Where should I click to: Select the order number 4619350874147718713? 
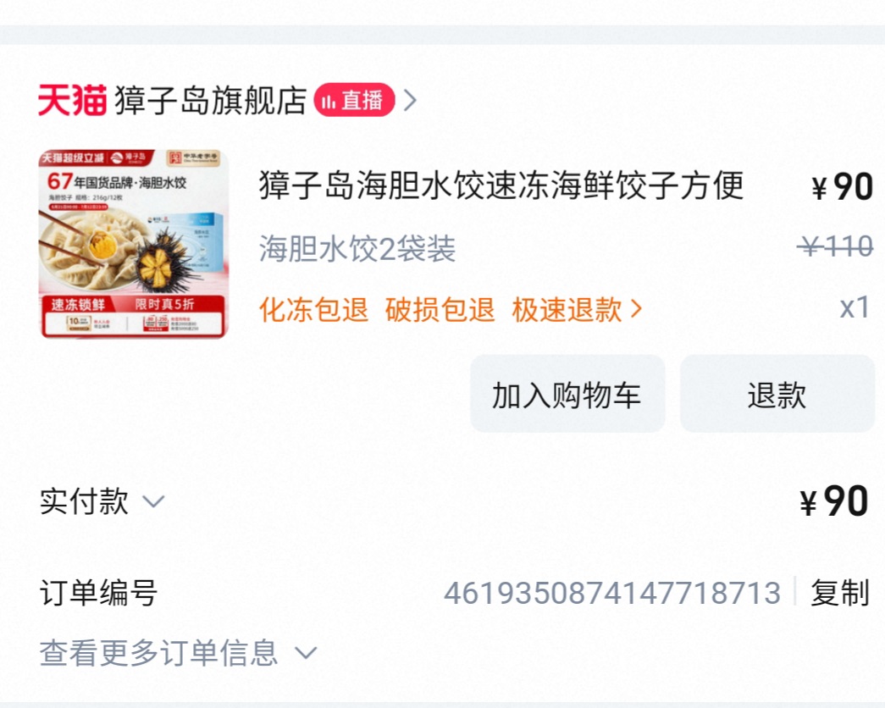(612, 593)
